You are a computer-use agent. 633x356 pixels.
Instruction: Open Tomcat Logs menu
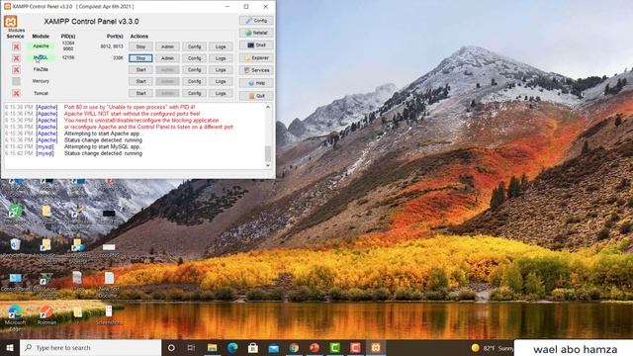[221, 93]
